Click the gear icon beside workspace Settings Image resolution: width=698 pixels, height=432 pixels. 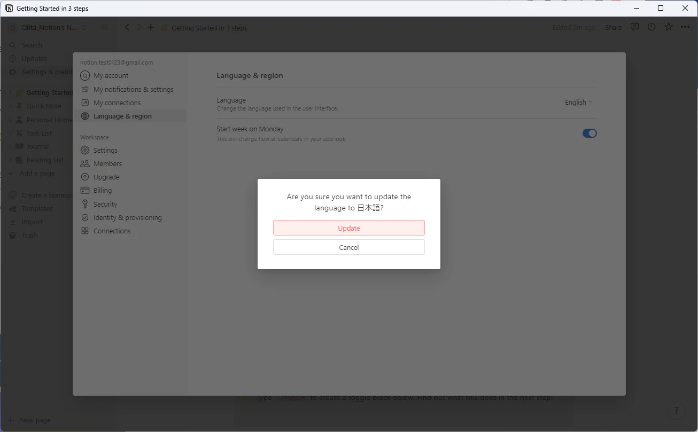[x=85, y=151]
